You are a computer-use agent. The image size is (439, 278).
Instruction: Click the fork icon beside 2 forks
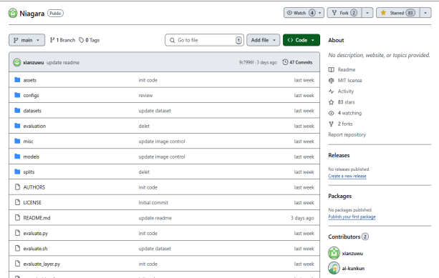331,124
